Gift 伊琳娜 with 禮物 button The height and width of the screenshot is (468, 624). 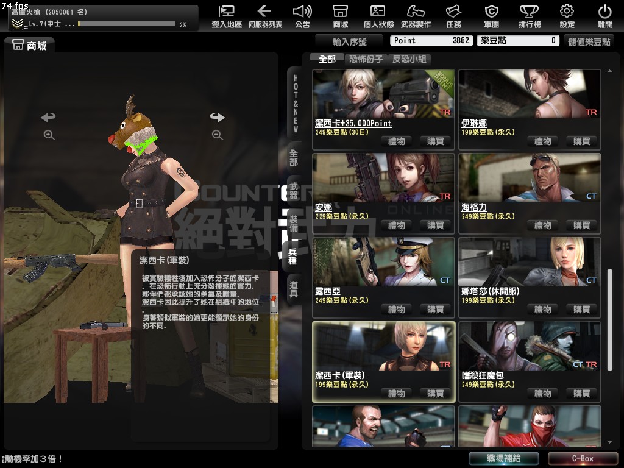(x=543, y=141)
